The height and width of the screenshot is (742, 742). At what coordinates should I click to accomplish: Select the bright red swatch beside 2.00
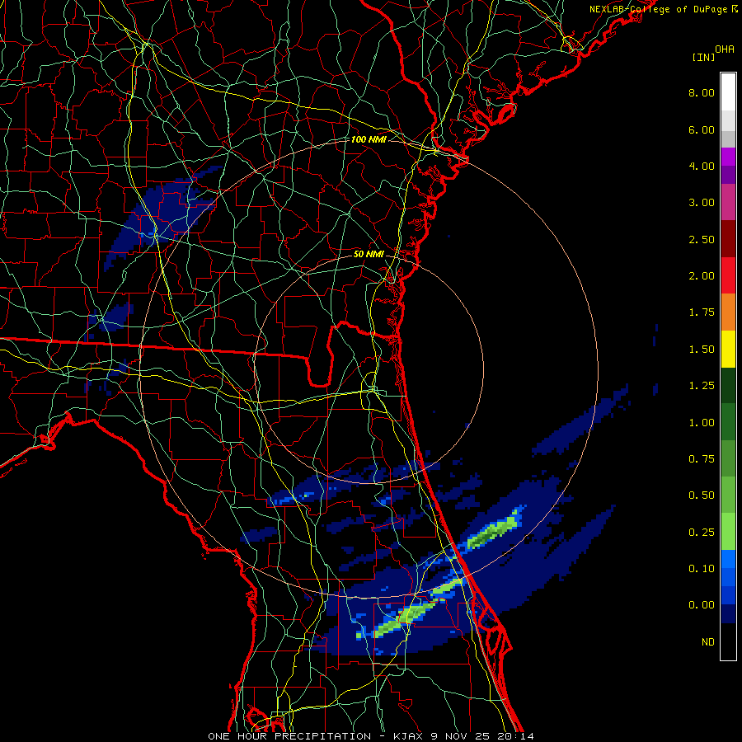(728, 275)
